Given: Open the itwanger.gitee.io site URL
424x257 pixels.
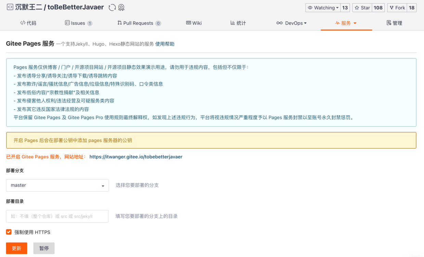Looking at the screenshot, I should [x=136, y=157].
